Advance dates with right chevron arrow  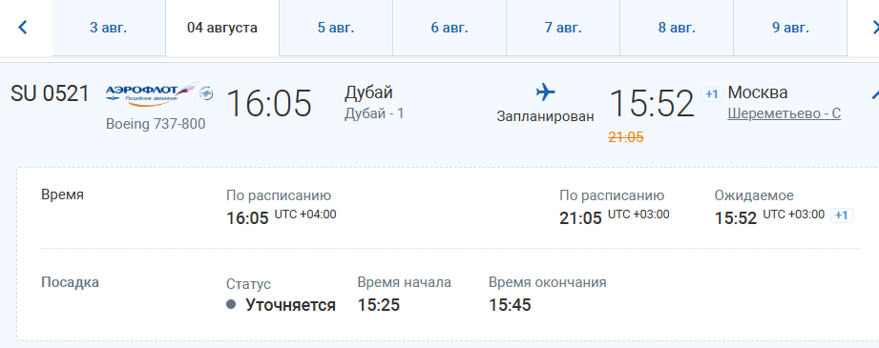point(875,27)
